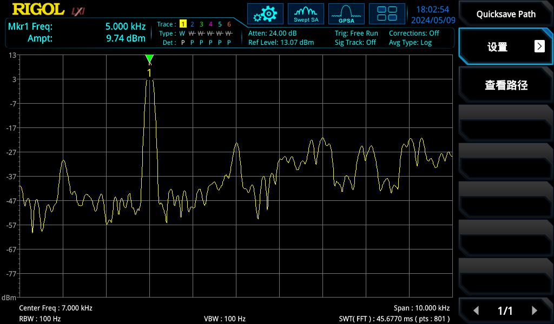Go to previous menu page arrow
554x324 pixels.
tap(476, 310)
